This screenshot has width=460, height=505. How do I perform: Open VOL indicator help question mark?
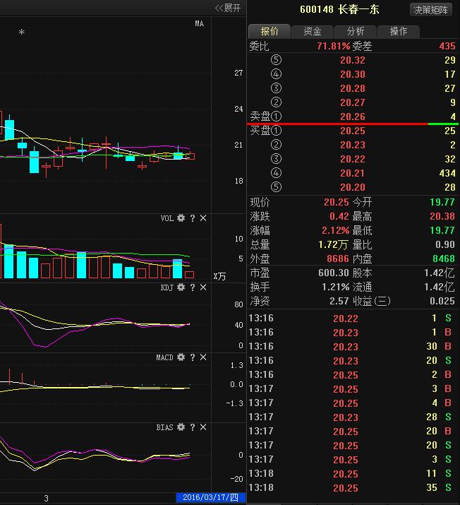tap(193, 218)
